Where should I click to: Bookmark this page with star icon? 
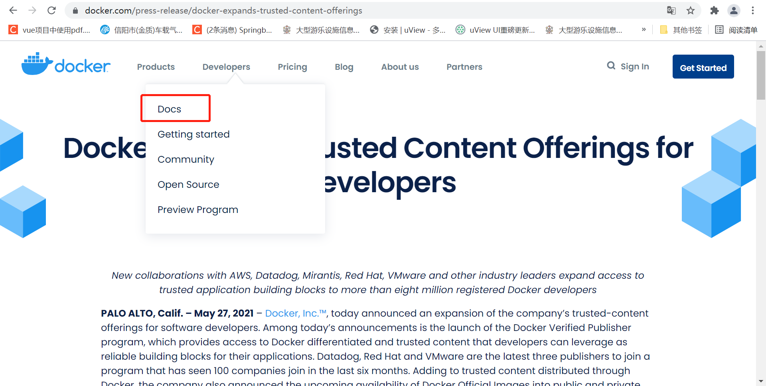[691, 10]
